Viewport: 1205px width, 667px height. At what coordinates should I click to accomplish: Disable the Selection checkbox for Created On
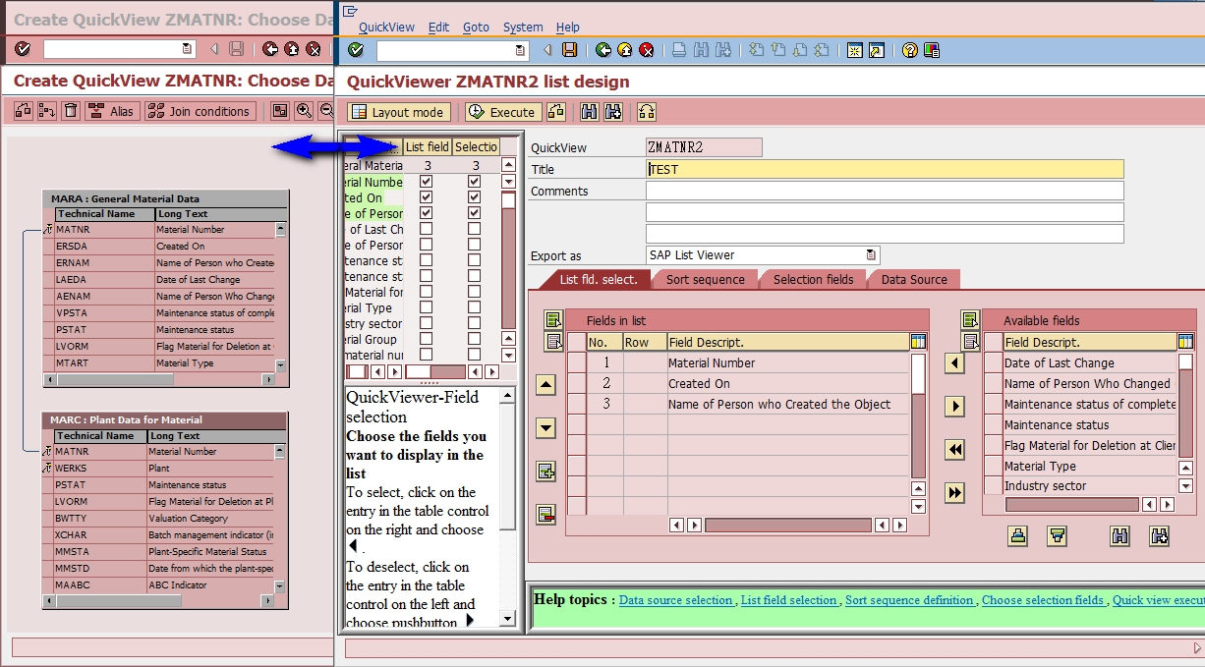point(474,197)
